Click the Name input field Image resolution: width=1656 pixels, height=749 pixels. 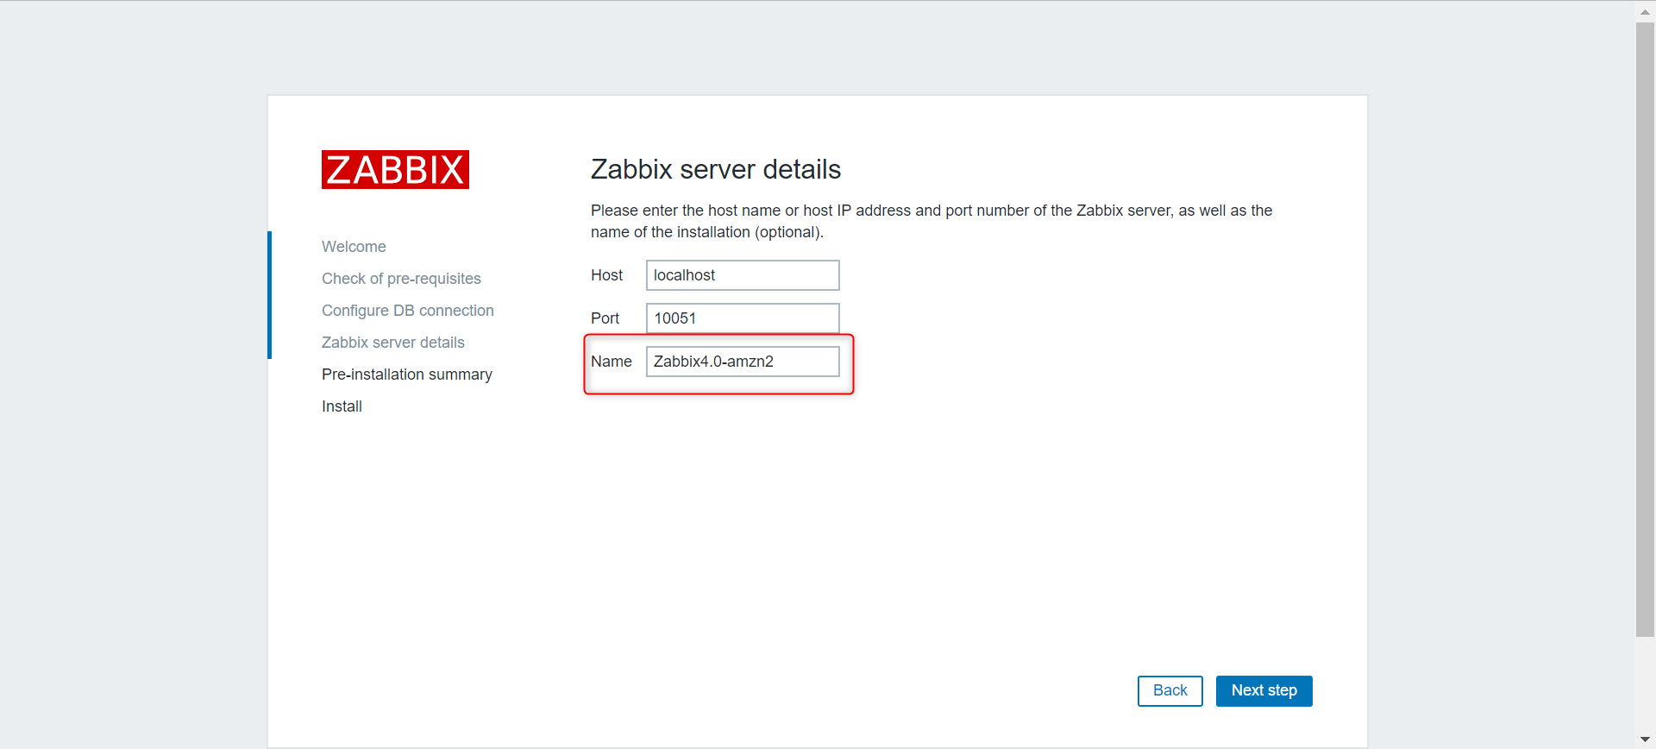click(x=743, y=362)
